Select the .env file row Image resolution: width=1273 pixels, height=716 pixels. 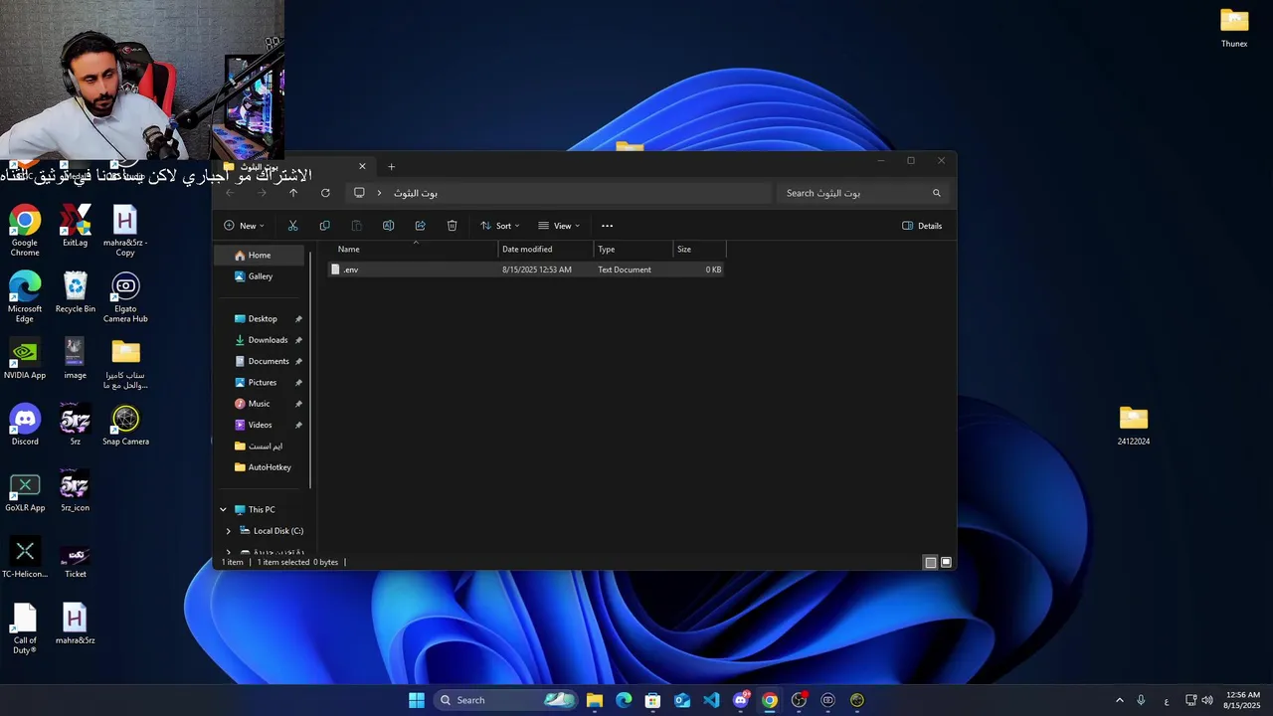[x=526, y=269]
